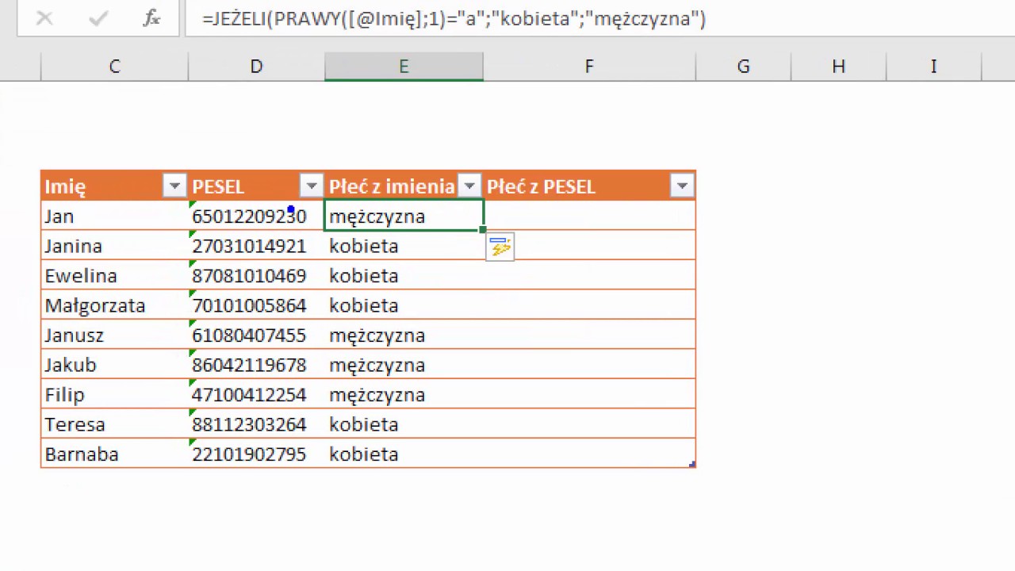Select PESEL value 65012209230
The image size is (1015, 571).
click(257, 216)
